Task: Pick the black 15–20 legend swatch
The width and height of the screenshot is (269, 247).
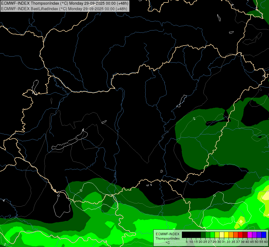Action: click(198, 235)
